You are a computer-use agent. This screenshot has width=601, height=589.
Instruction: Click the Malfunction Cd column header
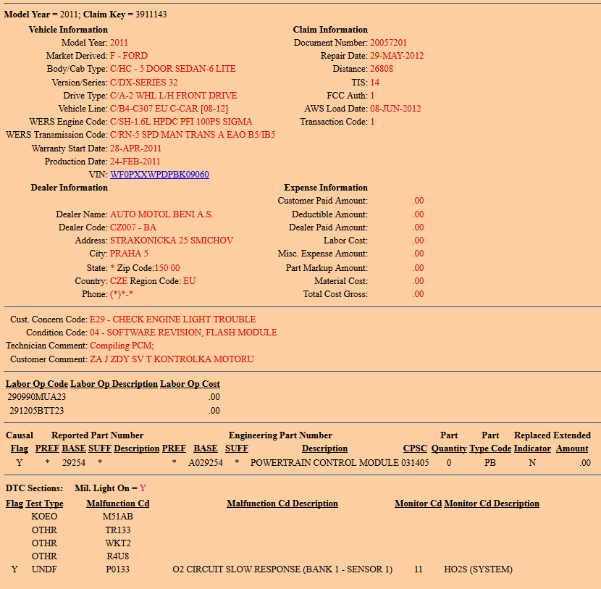click(x=117, y=504)
